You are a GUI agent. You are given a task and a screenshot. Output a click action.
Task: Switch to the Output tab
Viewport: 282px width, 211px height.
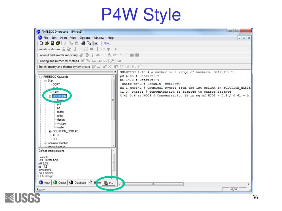point(60,183)
